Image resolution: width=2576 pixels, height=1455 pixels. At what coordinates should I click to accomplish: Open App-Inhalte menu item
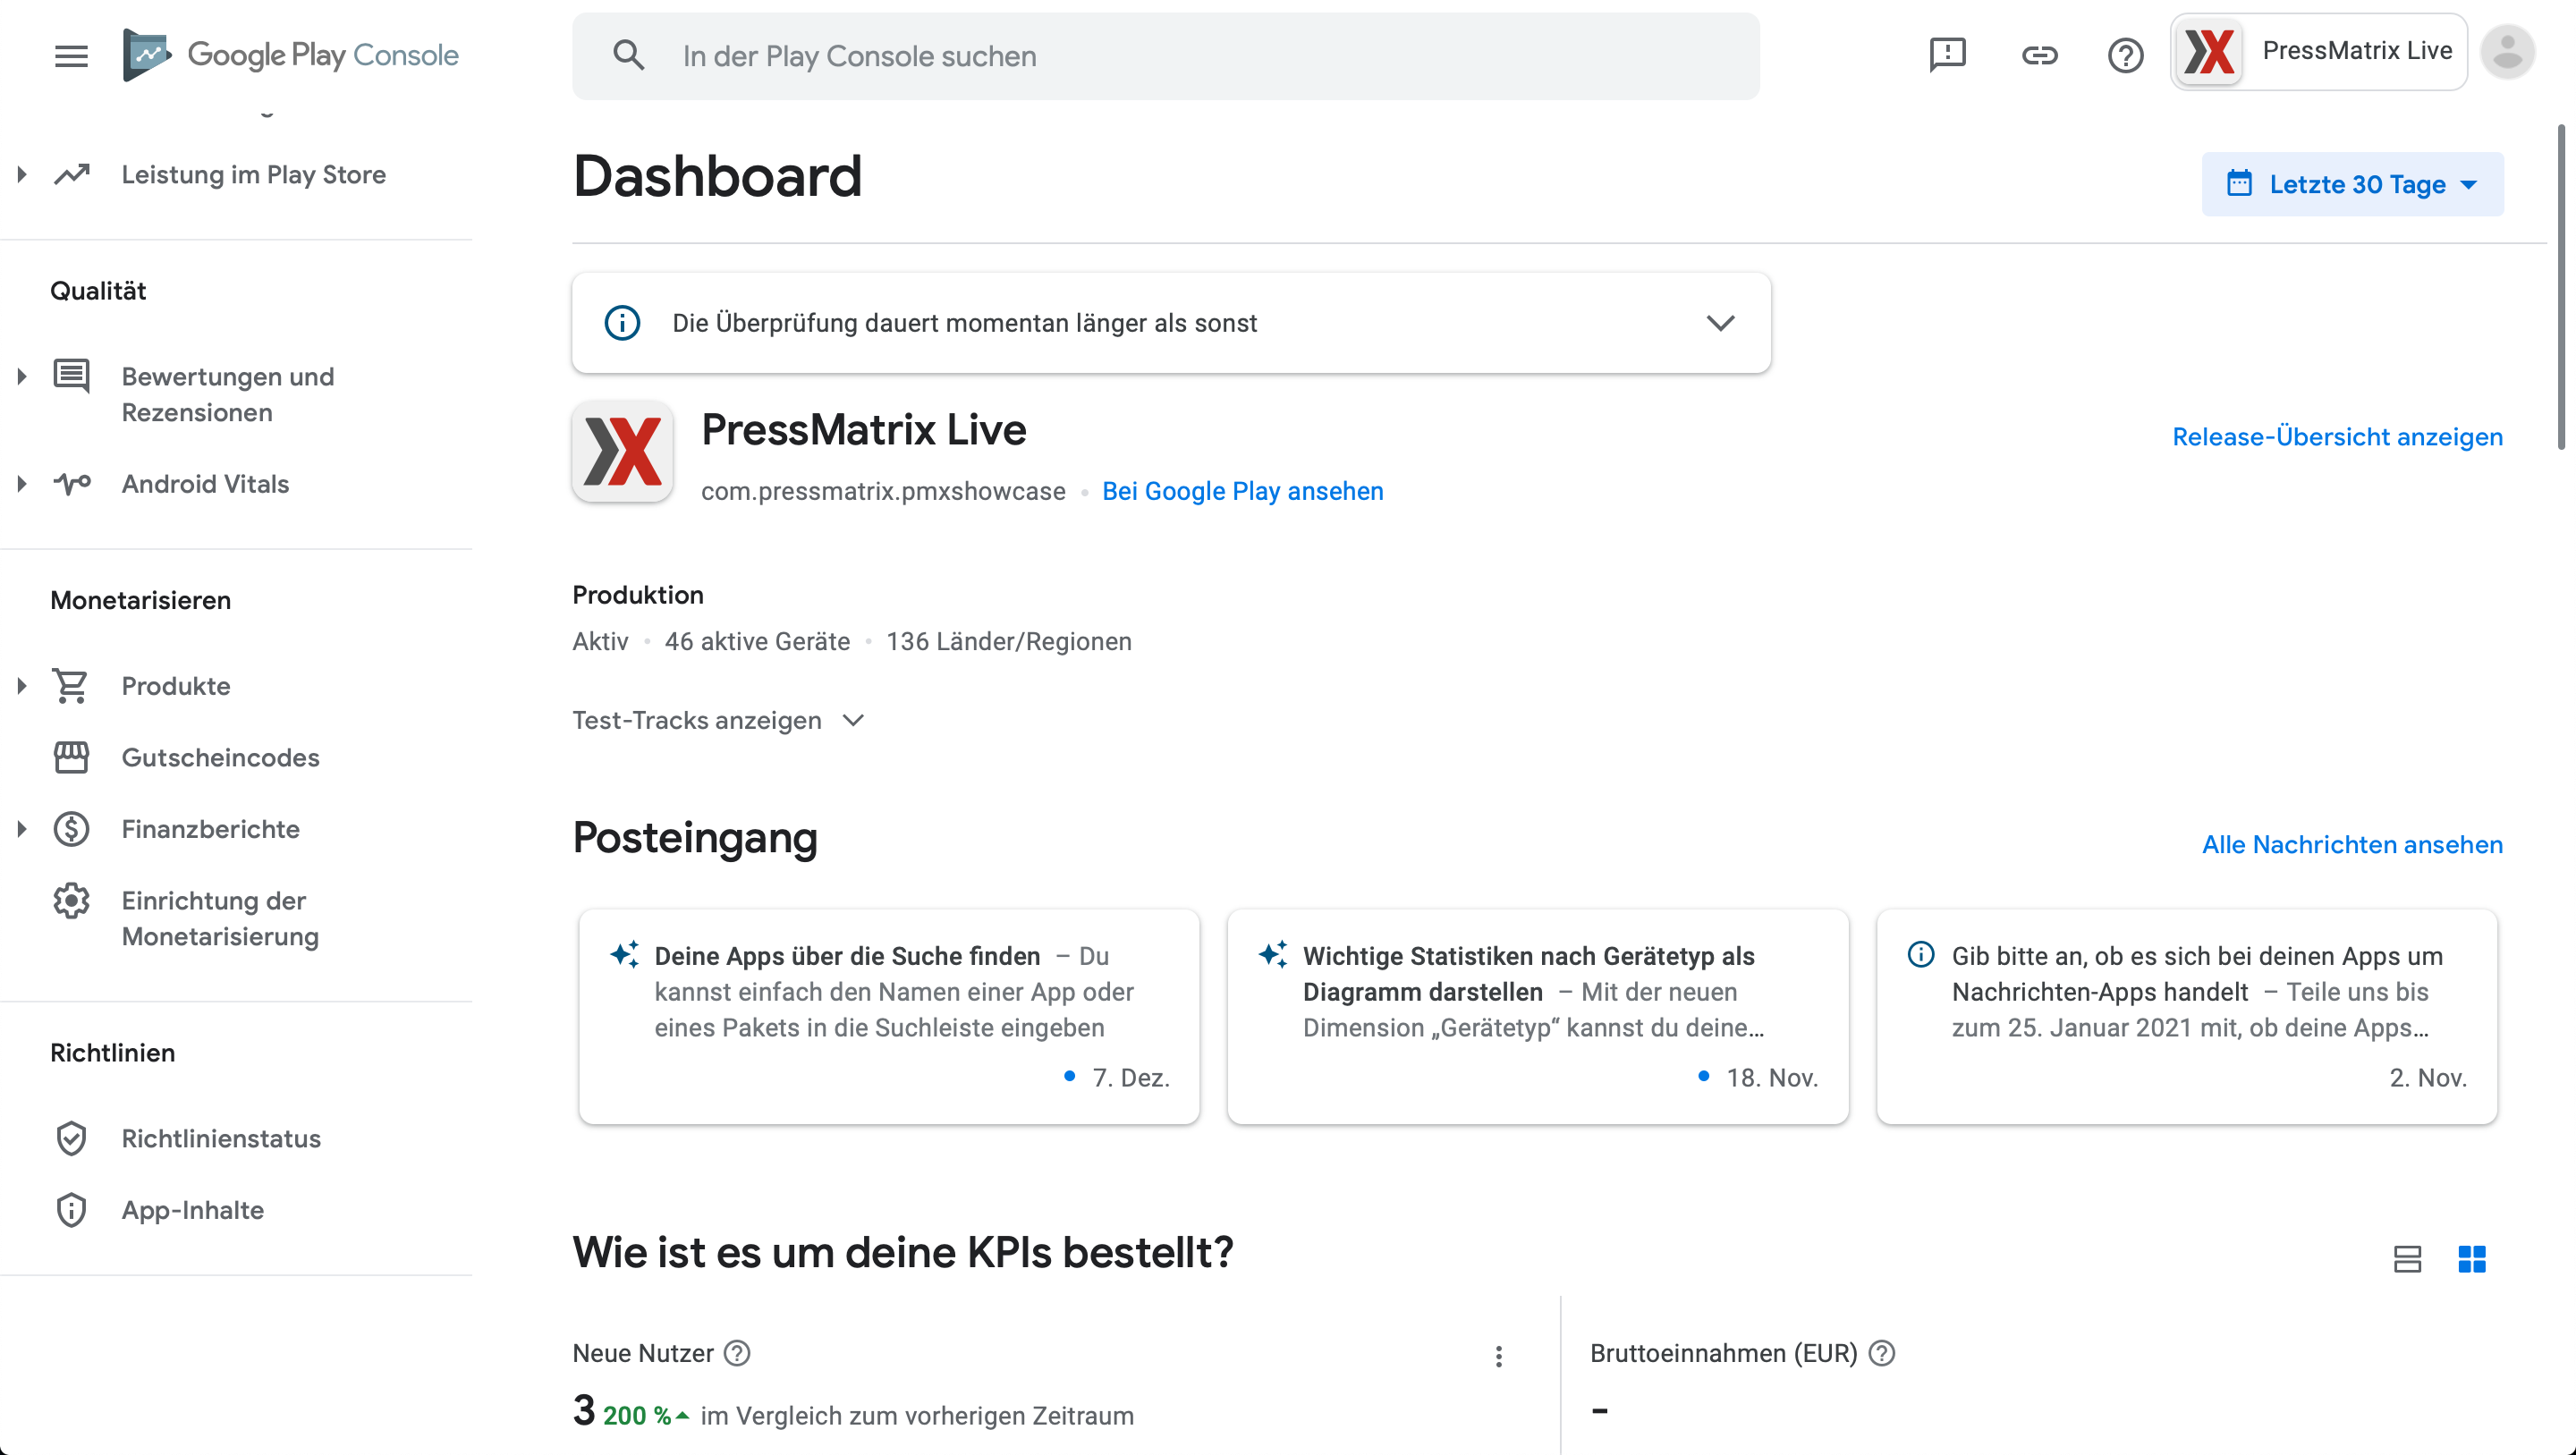click(x=193, y=1210)
